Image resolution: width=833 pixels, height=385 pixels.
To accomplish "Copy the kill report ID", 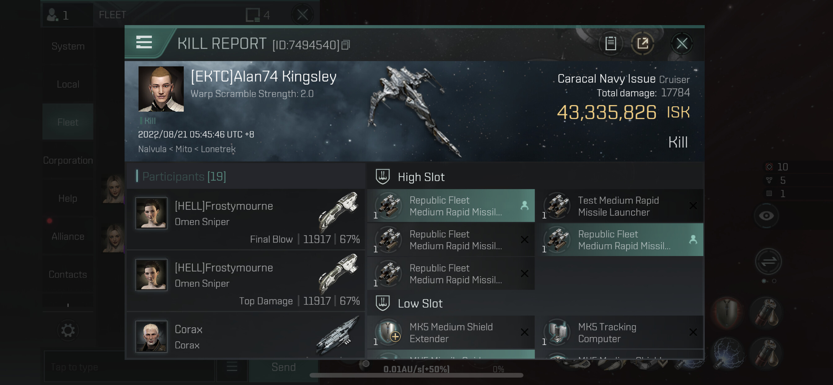I will 346,45.
